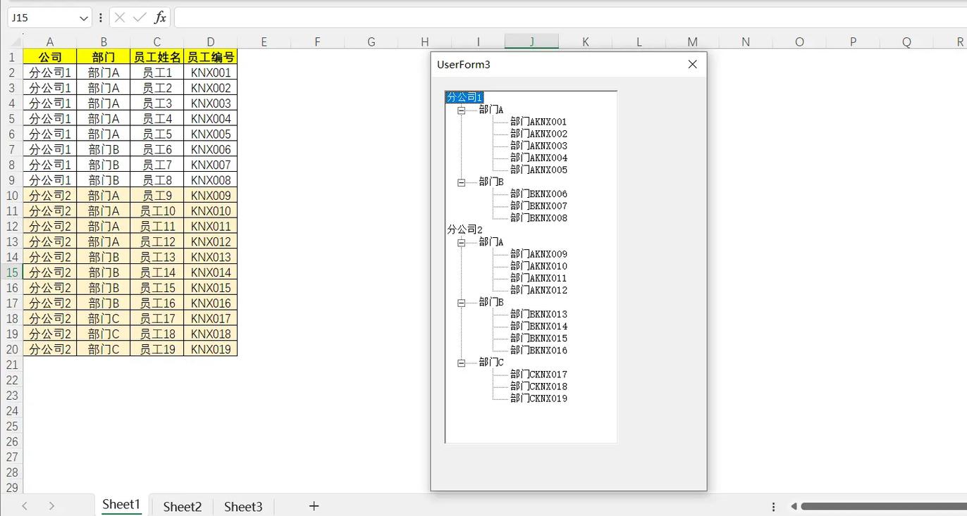Image resolution: width=967 pixels, height=516 pixels.
Task: Click the formula bar cancel X icon
Action: (120, 18)
